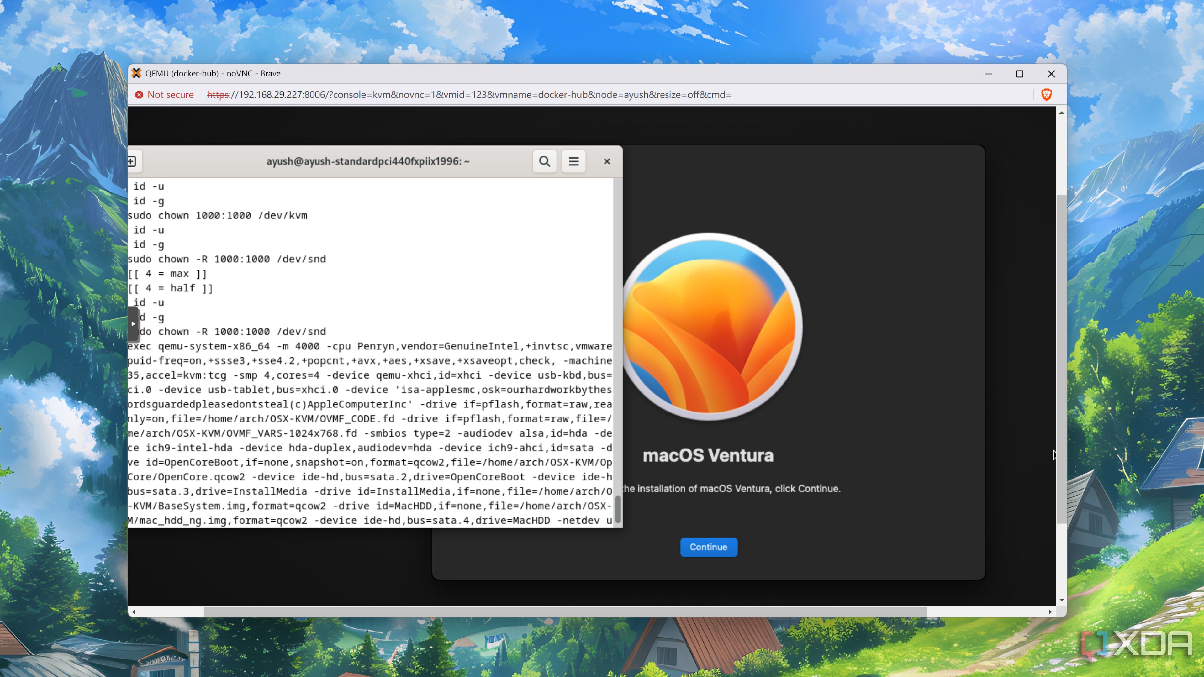Click Continue to install macOS Ventura
Image resolution: width=1204 pixels, height=677 pixels.
[709, 547]
